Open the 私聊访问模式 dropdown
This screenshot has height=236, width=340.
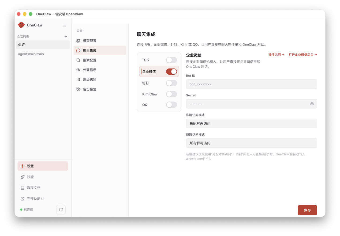point(251,123)
